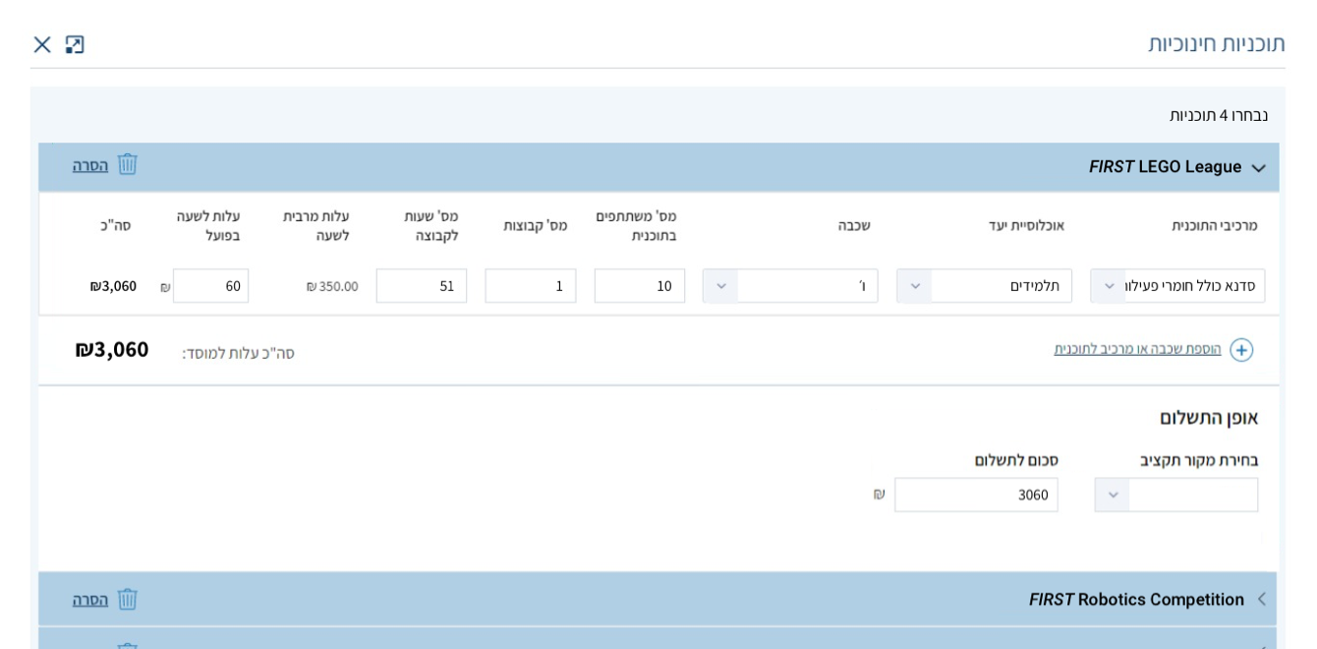This screenshot has width=1317, height=649.
Task: Click תוכניות חינוכיות dialog title
Action: click(1217, 43)
